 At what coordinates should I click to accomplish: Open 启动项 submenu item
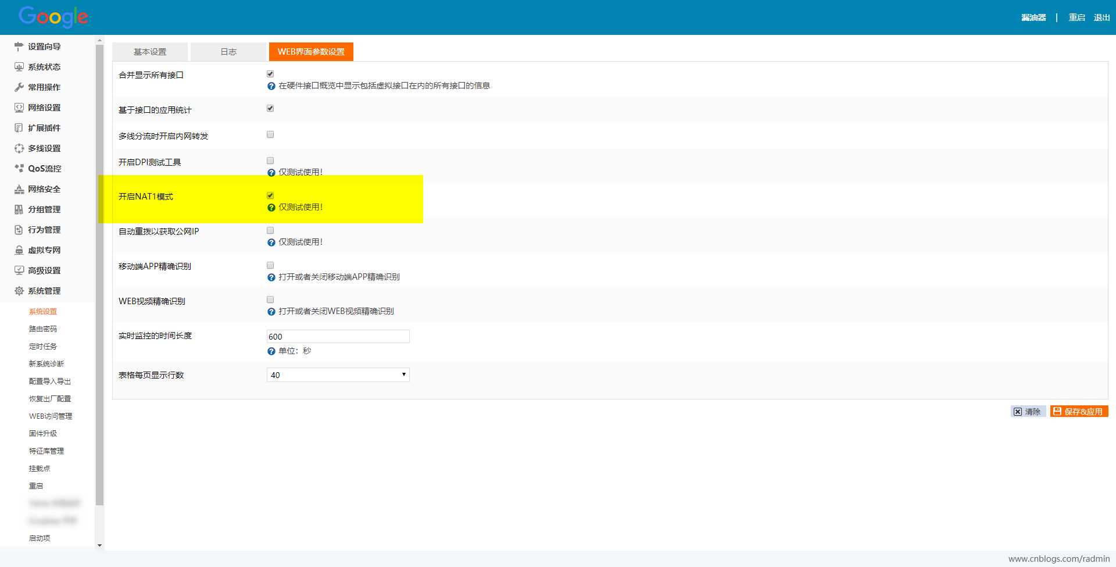[40, 539]
